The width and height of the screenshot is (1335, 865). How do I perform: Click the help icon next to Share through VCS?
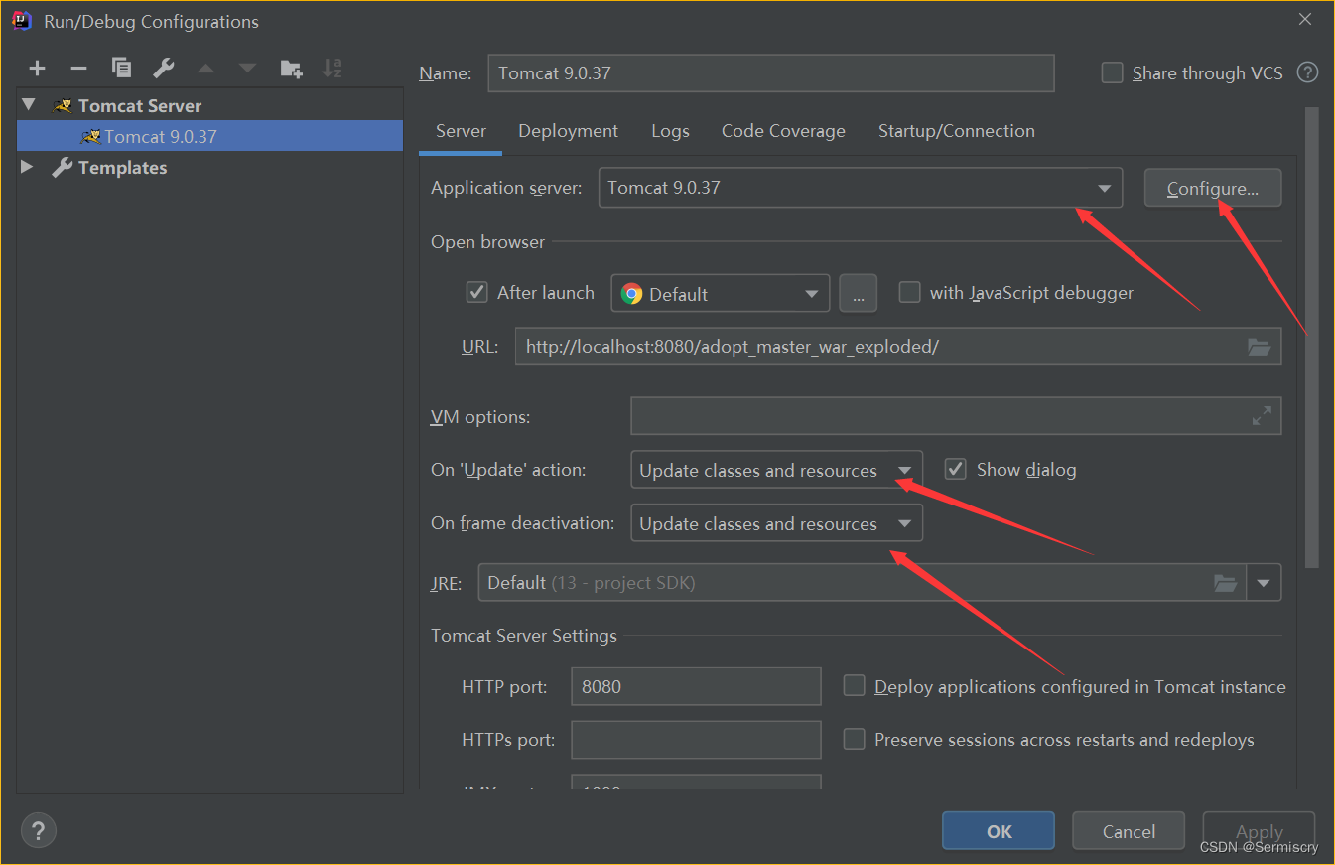point(1308,72)
